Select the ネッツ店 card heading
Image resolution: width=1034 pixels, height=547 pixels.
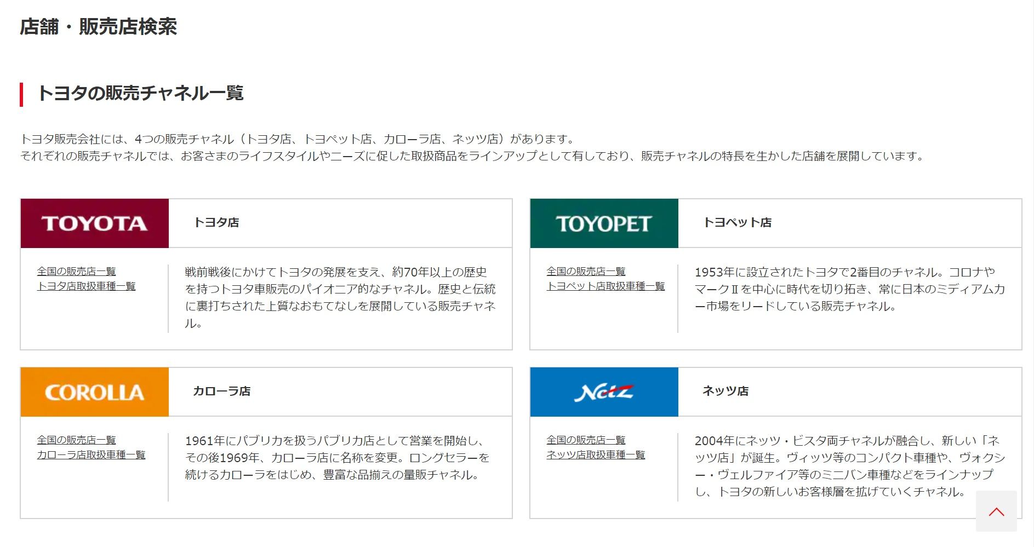[x=725, y=391]
